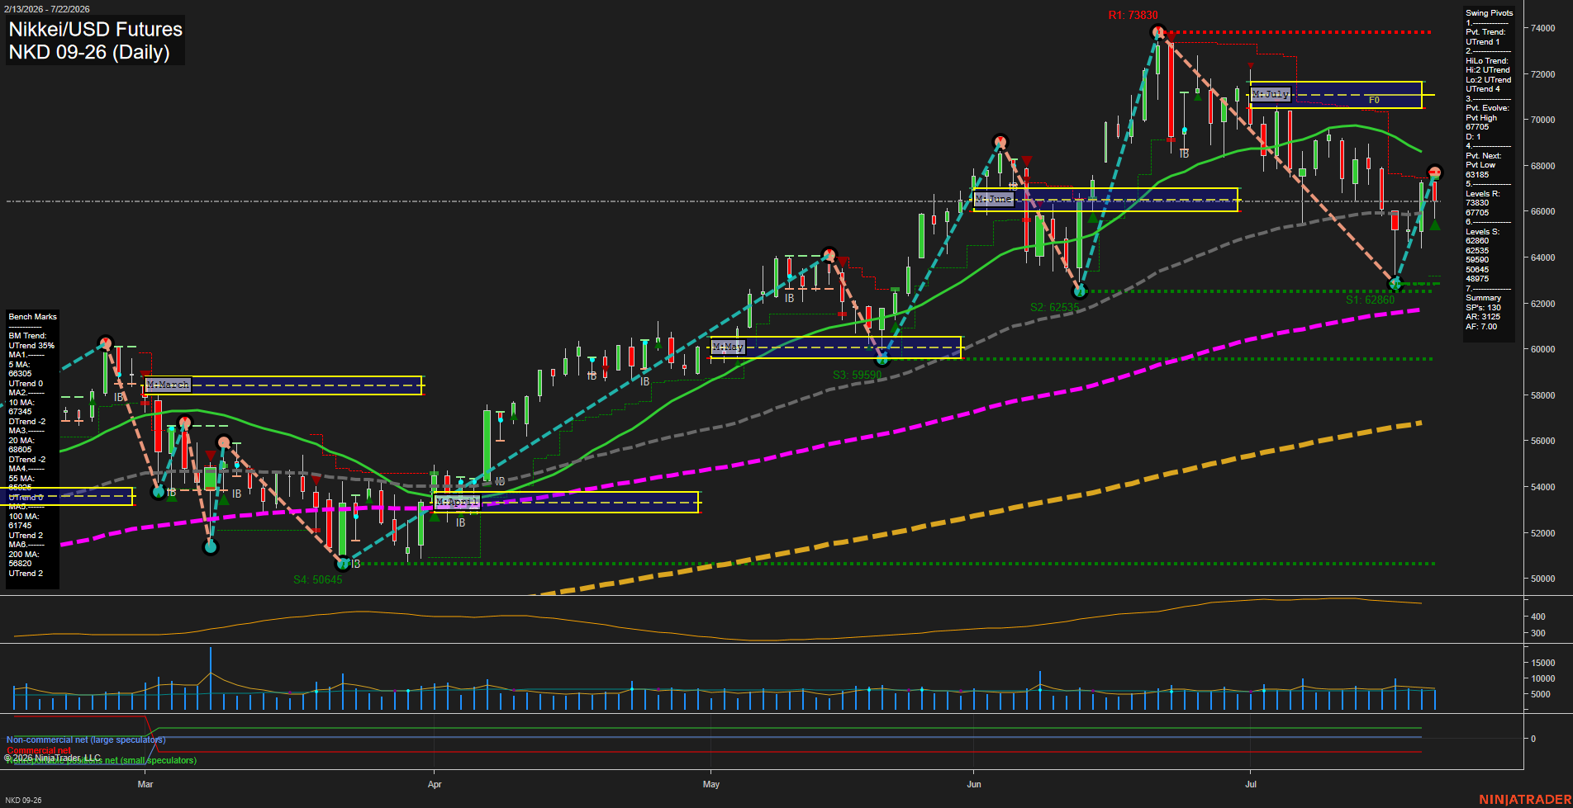This screenshot has height=808, width=1573.
Task: Select the 'M:April' monthly zone label
Action: coord(457,502)
